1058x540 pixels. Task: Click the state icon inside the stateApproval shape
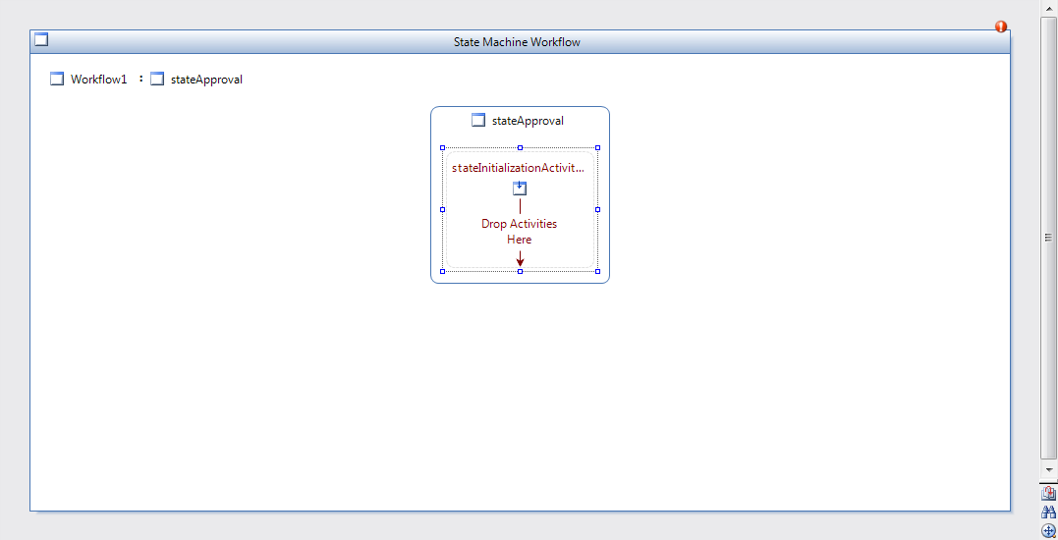point(478,121)
